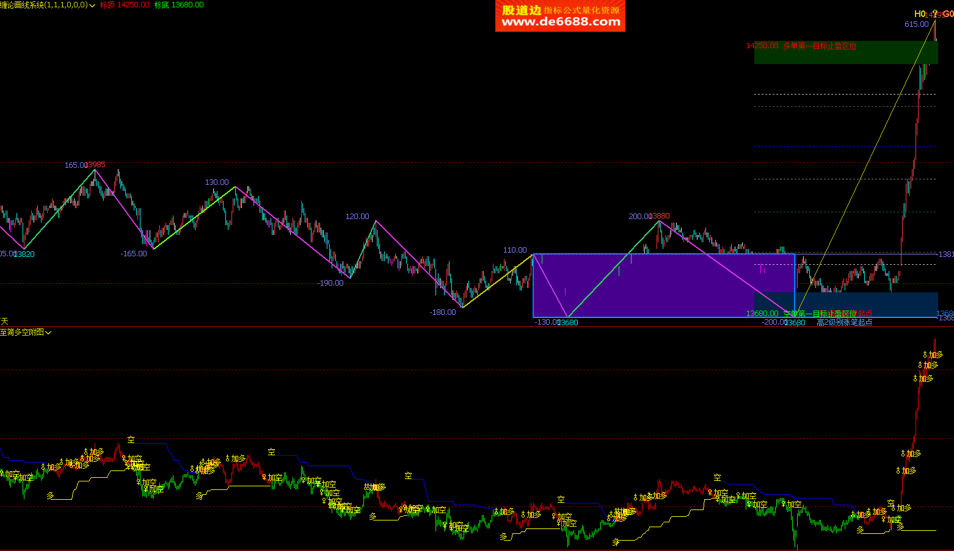The image size is (954, 551).
Task: Click the -180.00 swing low label
Action: click(x=442, y=312)
